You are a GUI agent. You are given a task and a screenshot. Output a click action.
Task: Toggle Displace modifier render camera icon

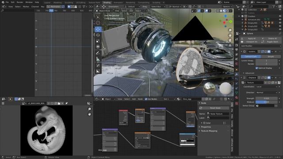[x=269, y=78]
